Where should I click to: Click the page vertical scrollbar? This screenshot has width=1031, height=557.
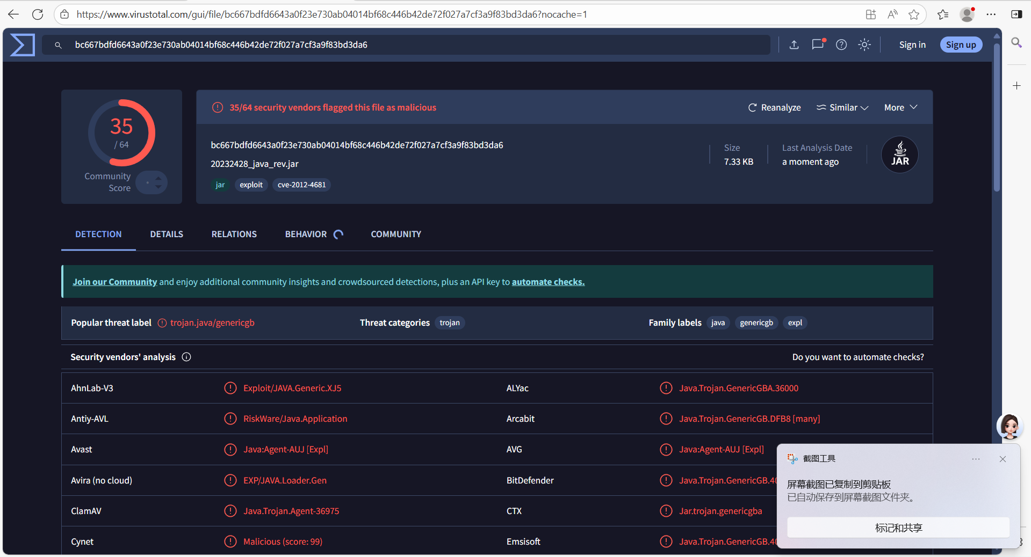997,118
